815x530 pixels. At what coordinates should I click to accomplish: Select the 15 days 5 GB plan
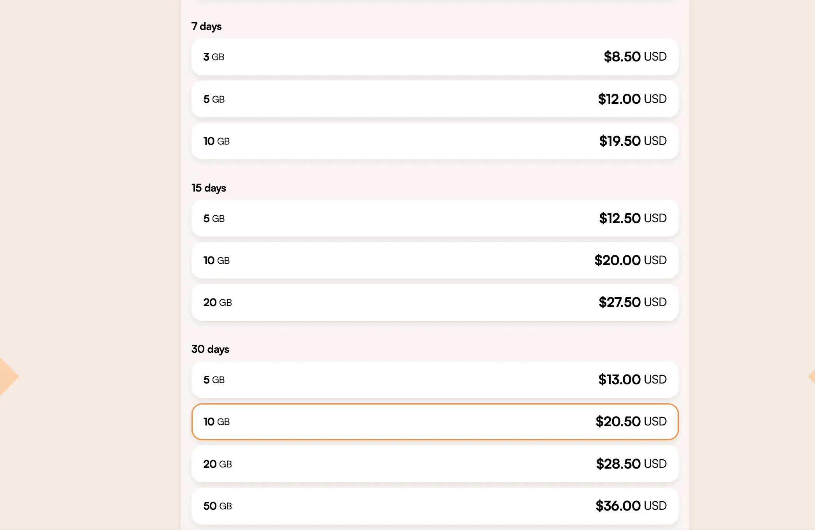(x=435, y=218)
